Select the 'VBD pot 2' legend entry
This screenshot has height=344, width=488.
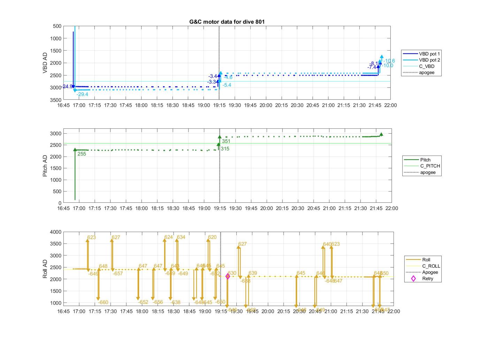point(421,60)
